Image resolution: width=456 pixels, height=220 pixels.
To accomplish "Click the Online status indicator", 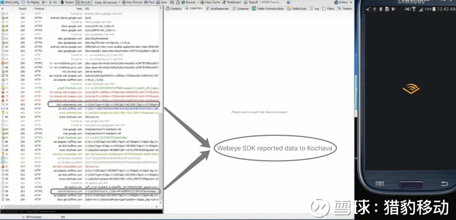I will coord(341,2).
